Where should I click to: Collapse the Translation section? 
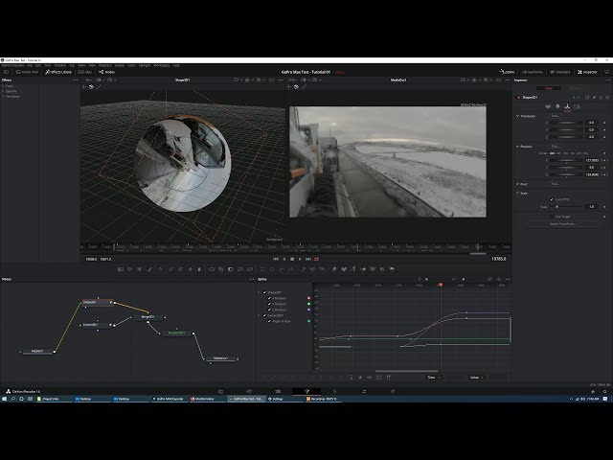click(x=517, y=116)
